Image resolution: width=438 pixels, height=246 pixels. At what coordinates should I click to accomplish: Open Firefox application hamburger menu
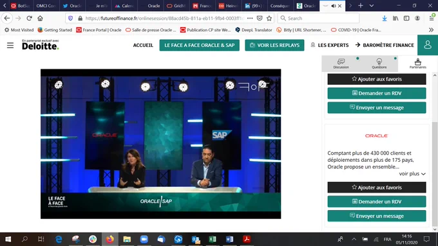pos(432,18)
